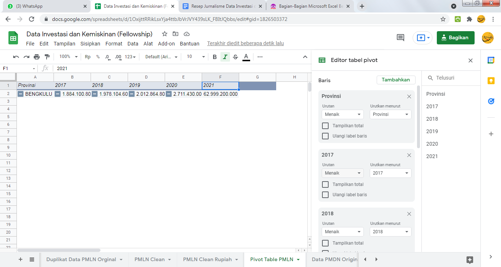Click the undo arrow in toolbar
This screenshot has height=267, width=501.
[16, 57]
